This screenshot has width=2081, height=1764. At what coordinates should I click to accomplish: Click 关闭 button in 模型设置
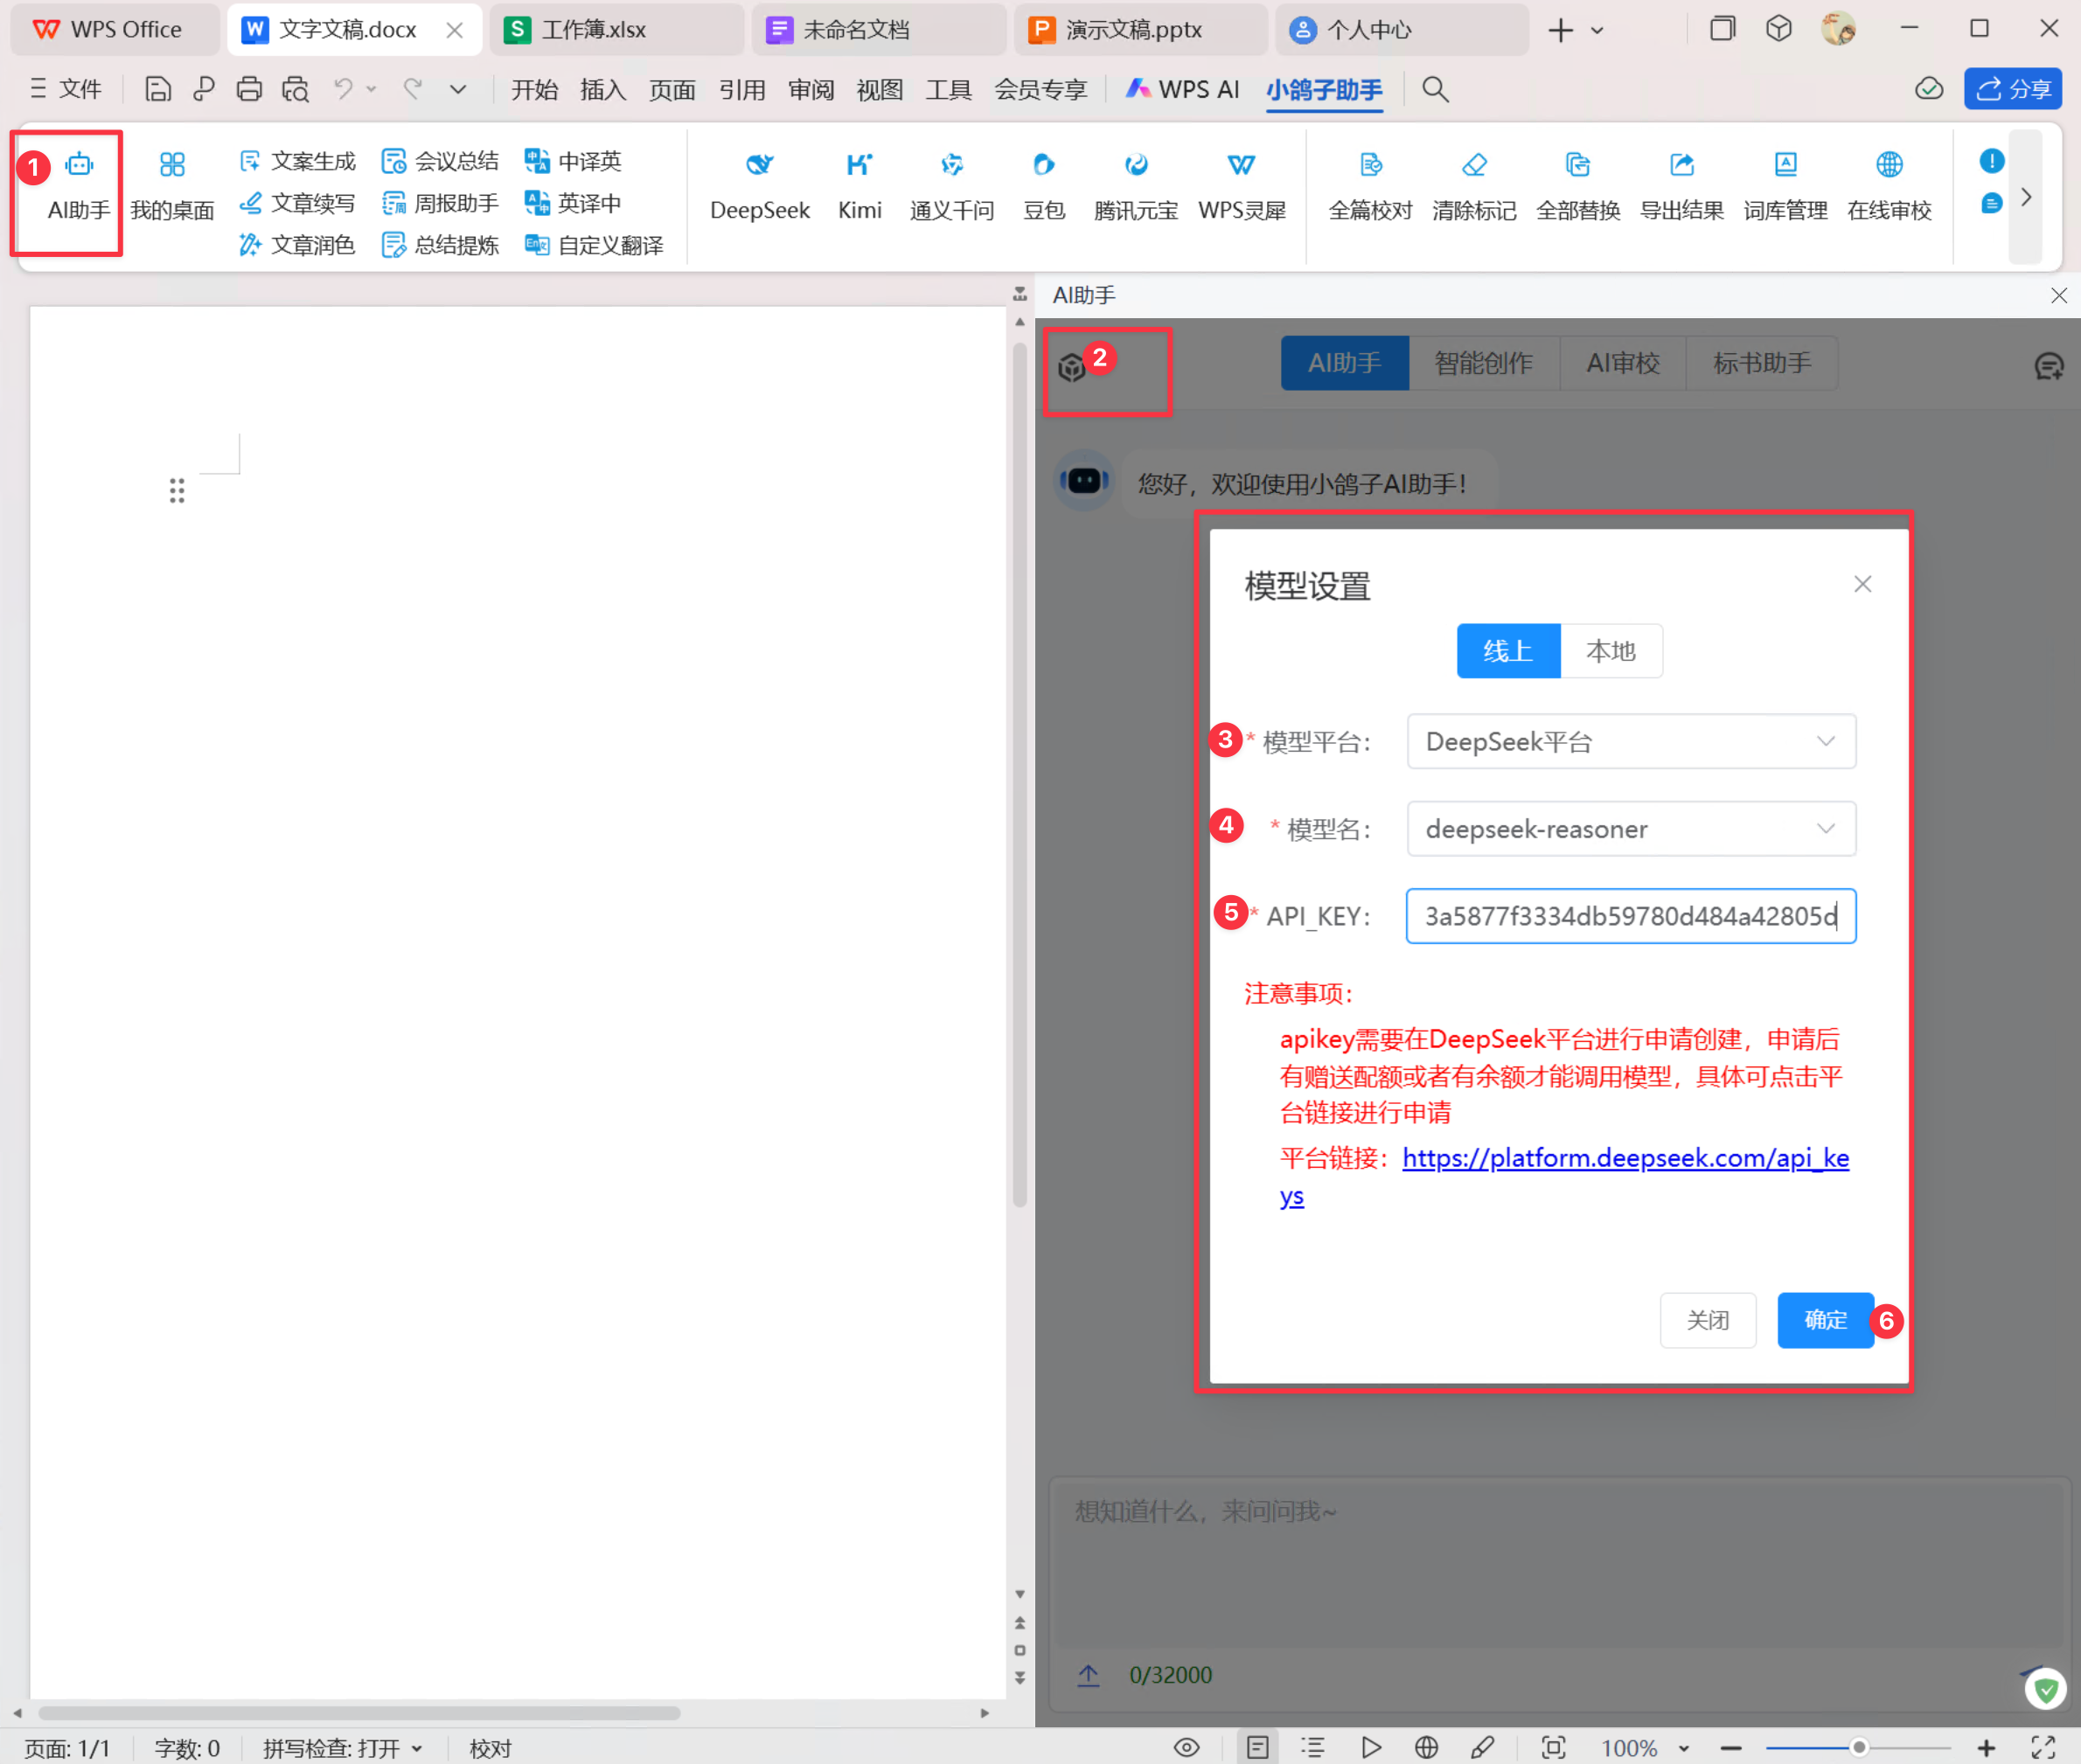[1707, 1320]
